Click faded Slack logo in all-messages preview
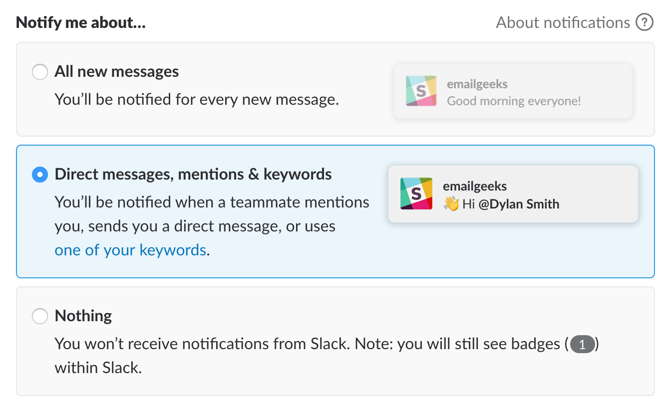The width and height of the screenshot is (671, 412). coord(421,91)
